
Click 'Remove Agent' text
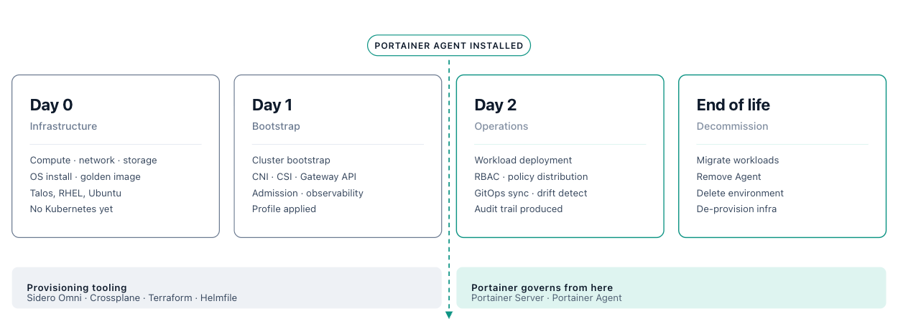pyautogui.click(x=728, y=176)
